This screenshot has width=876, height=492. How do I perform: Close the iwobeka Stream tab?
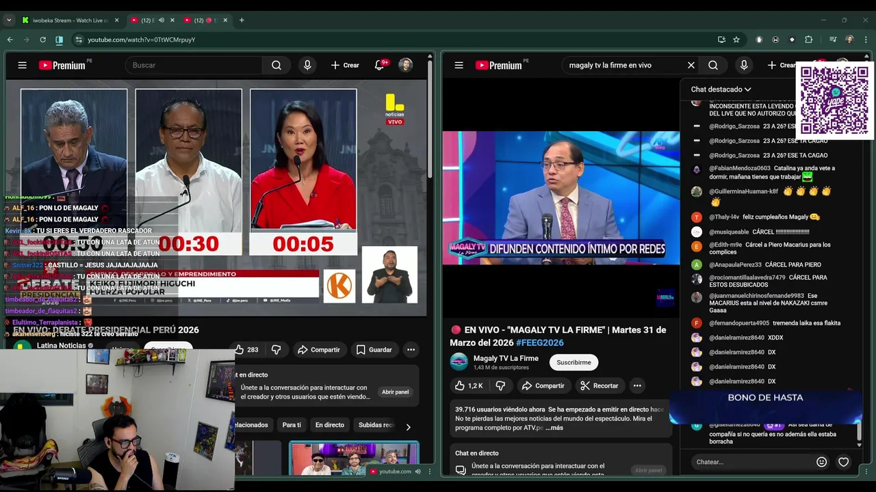(x=116, y=20)
